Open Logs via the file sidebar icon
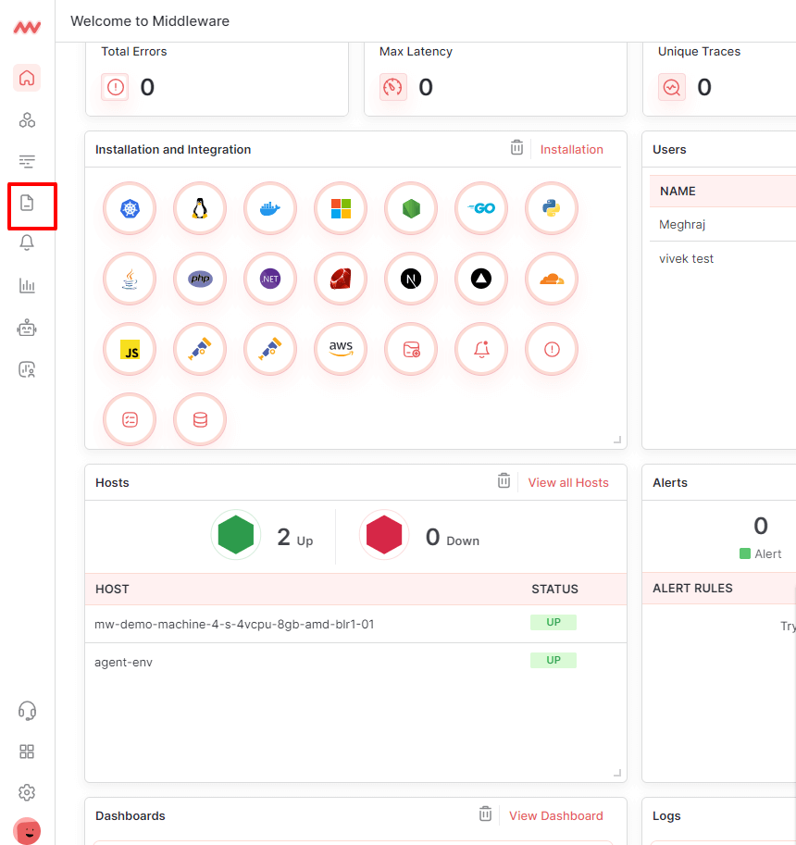The height and width of the screenshot is (845, 796). tap(27, 203)
